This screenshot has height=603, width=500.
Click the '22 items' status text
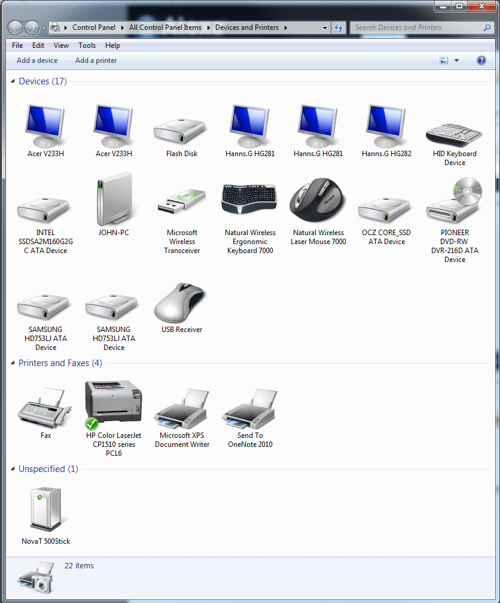(x=79, y=566)
